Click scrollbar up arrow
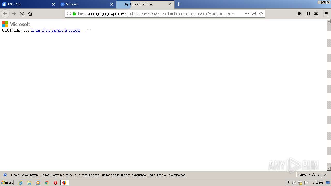The image size is (331, 186). tap(329, 21)
